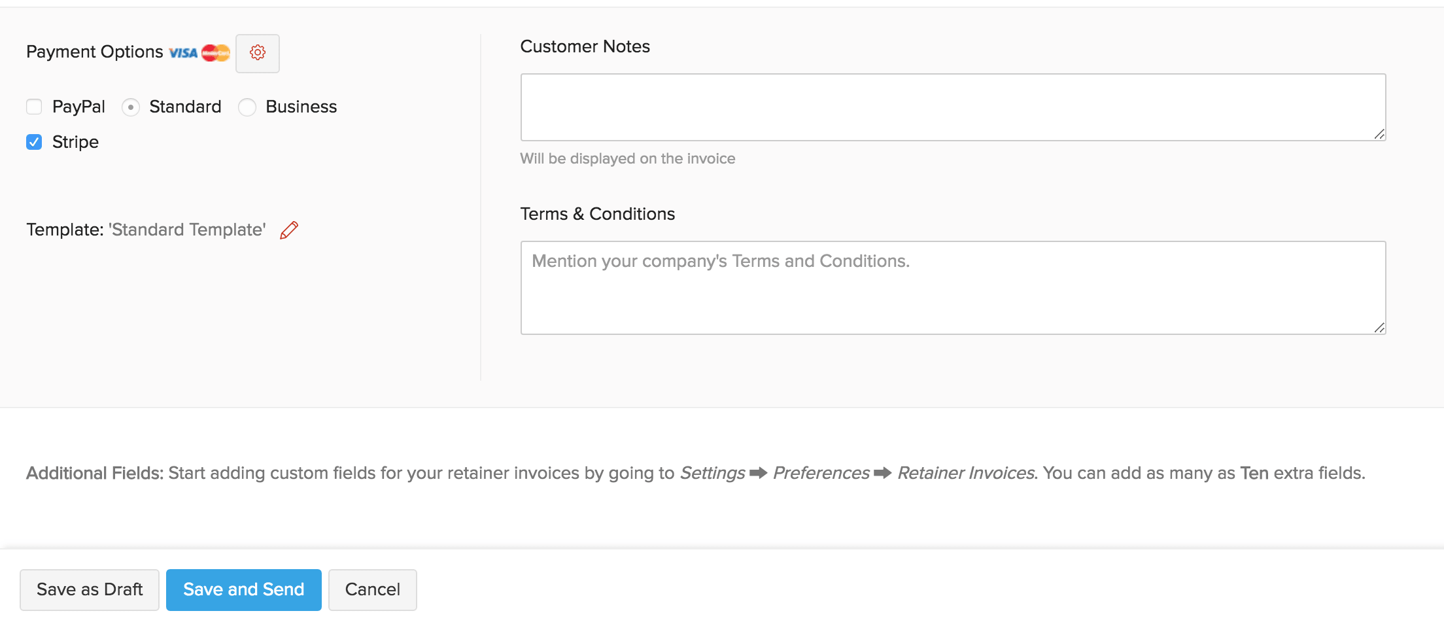Click Save as Draft

pyautogui.click(x=89, y=589)
